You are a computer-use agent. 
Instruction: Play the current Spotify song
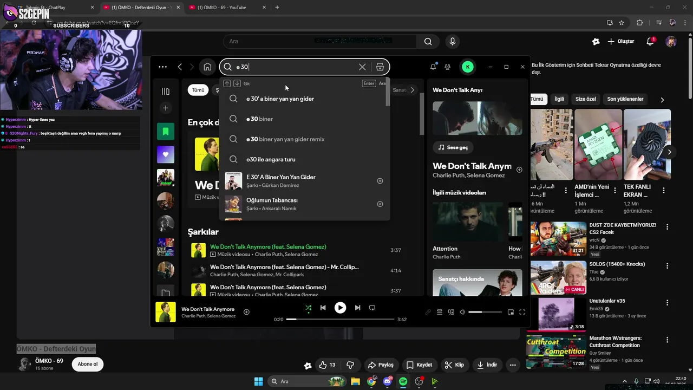click(x=340, y=308)
